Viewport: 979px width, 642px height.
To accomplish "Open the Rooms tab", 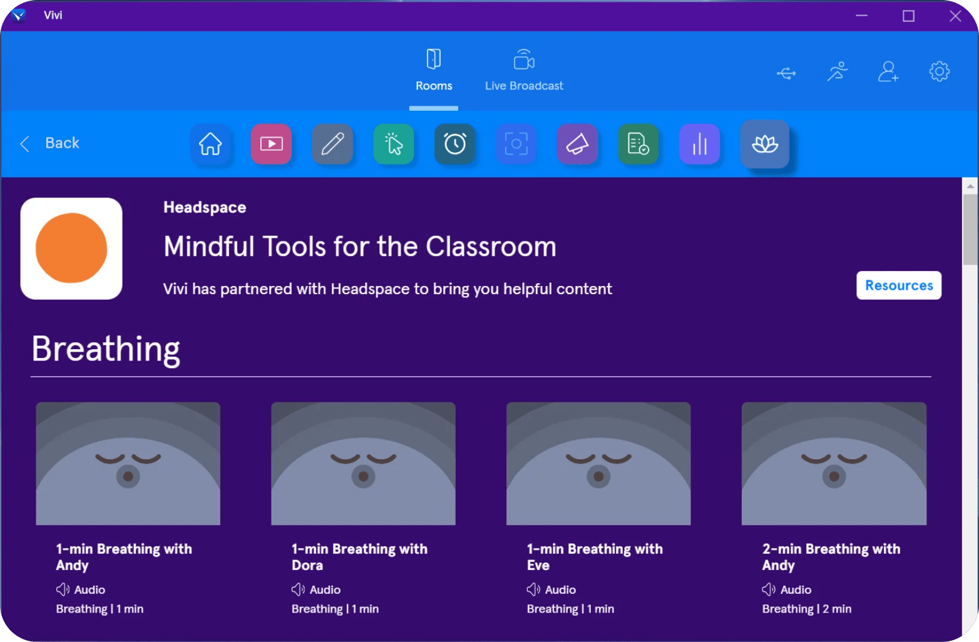I will tap(434, 70).
